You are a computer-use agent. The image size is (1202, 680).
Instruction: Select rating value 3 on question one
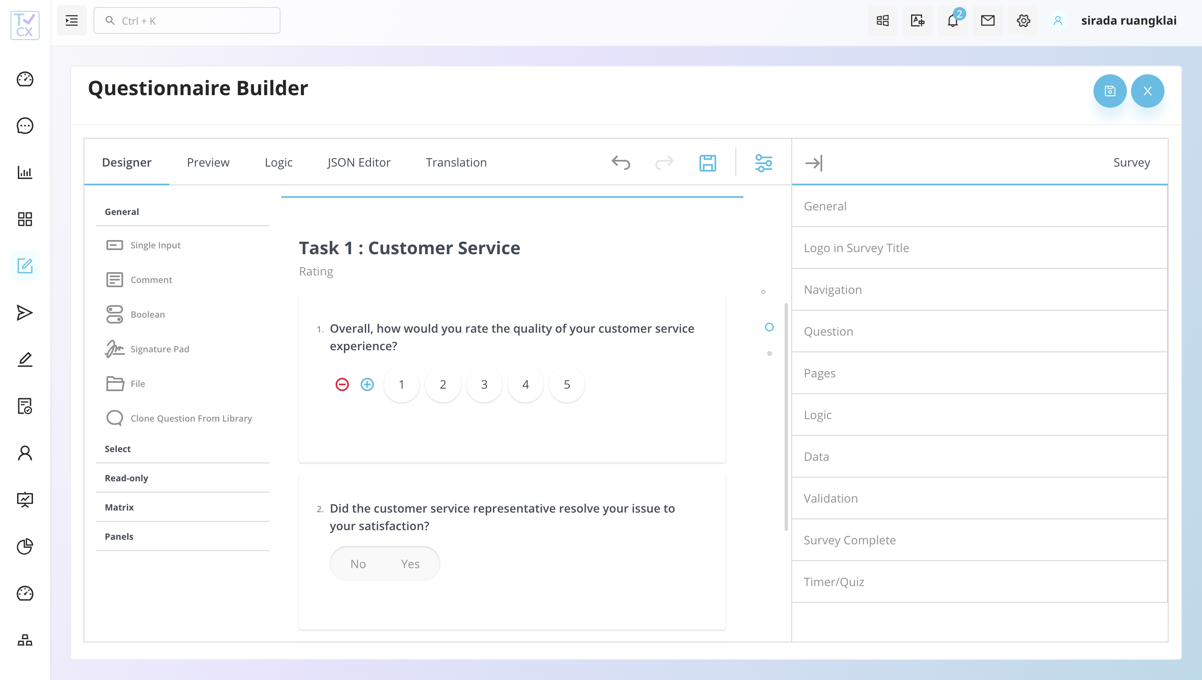484,384
